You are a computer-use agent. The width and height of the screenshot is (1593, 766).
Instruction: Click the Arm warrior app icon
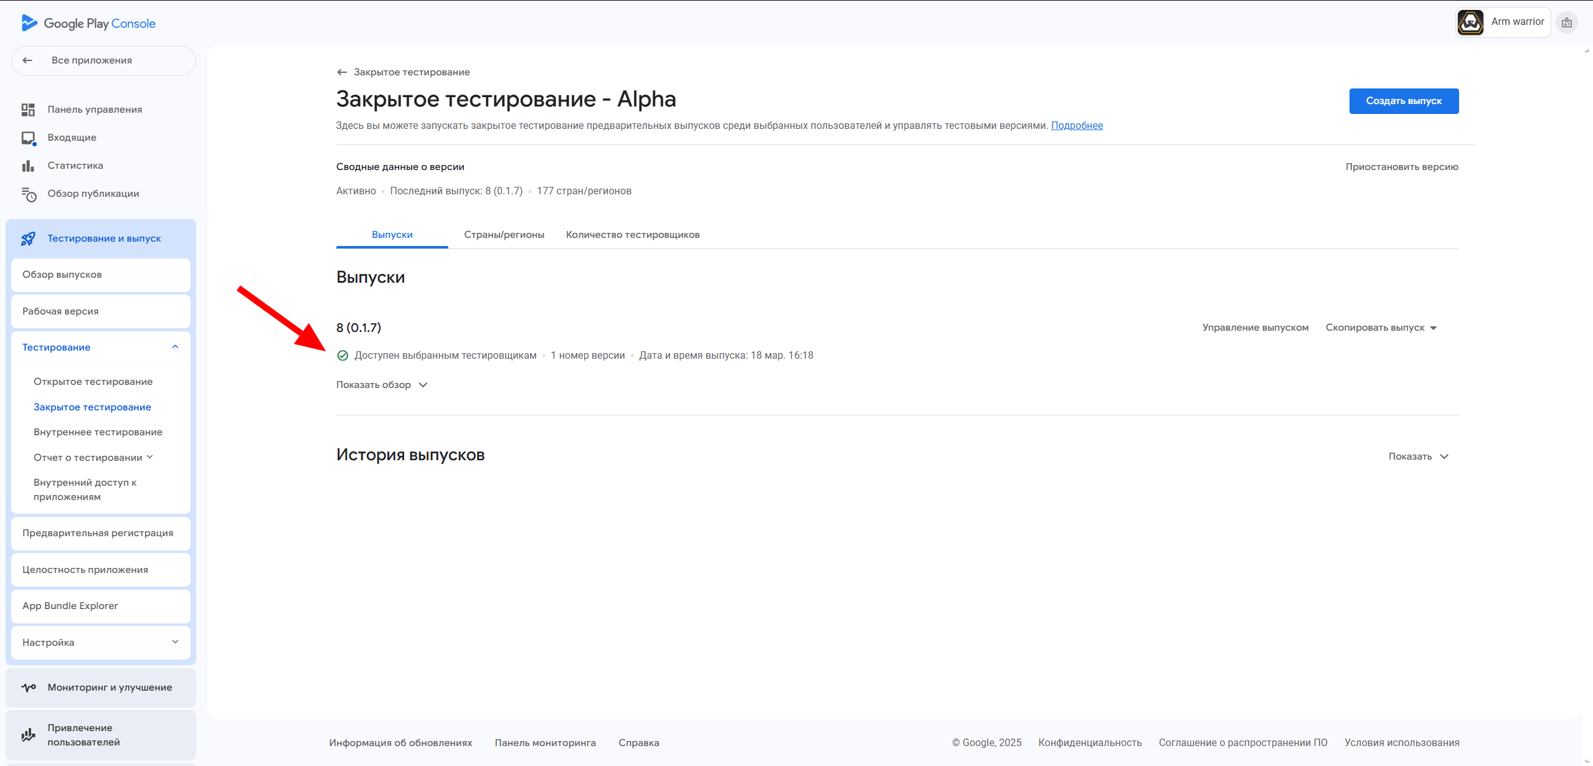1470,22
